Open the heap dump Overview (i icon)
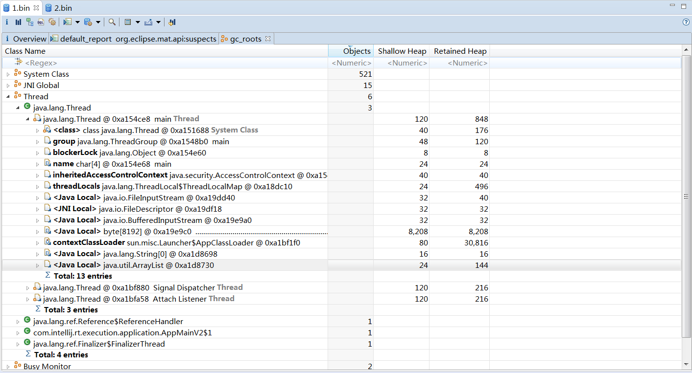The image size is (692, 373). click(7, 22)
